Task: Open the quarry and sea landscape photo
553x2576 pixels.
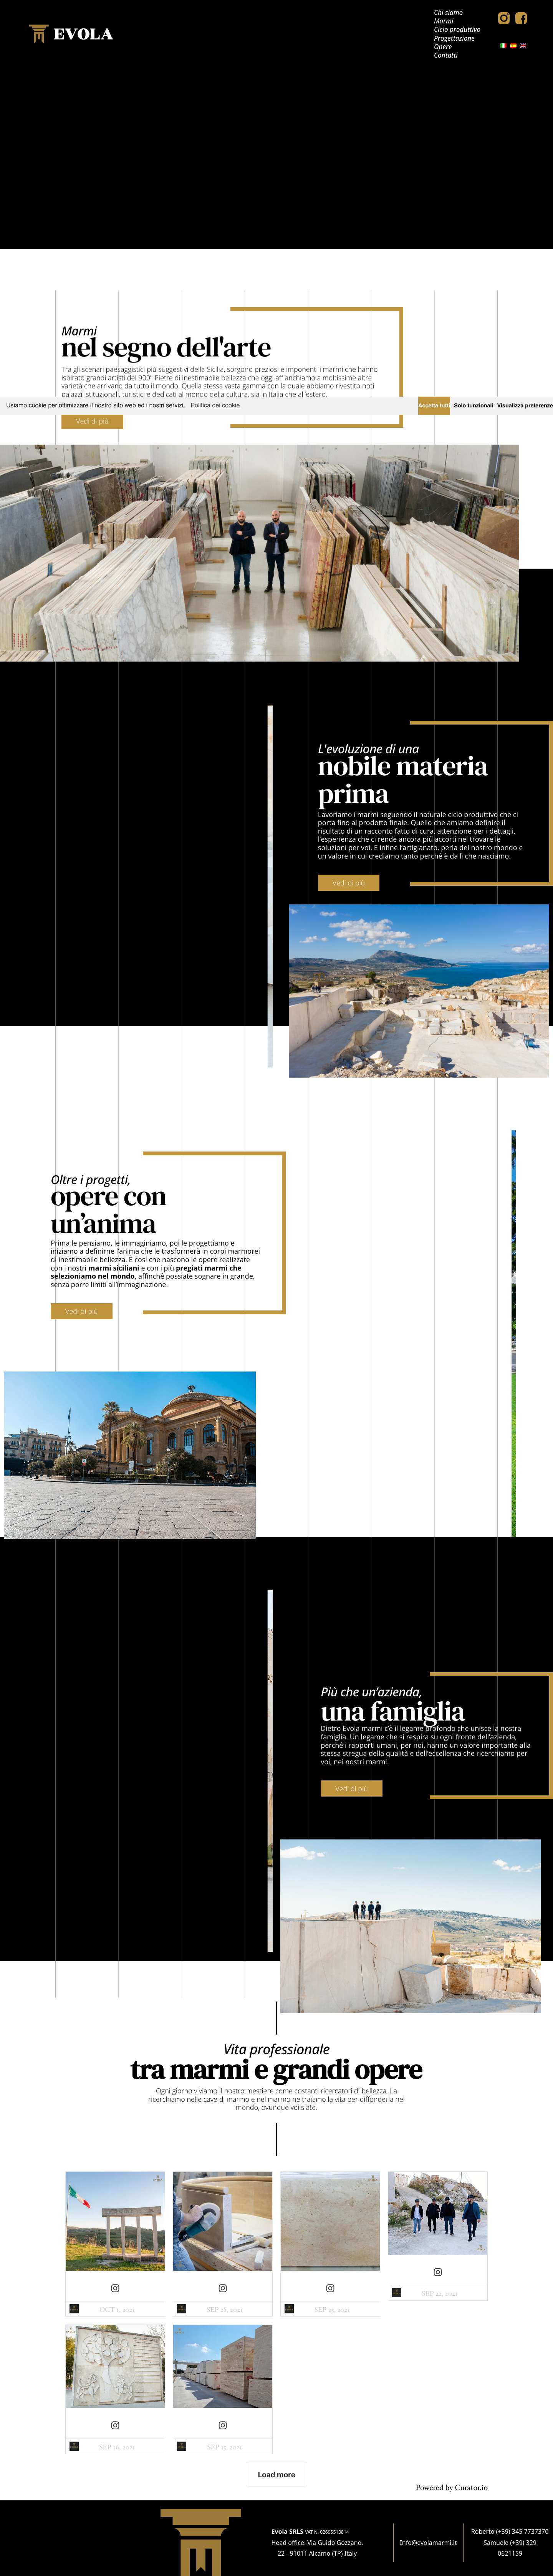Action: 419,991
